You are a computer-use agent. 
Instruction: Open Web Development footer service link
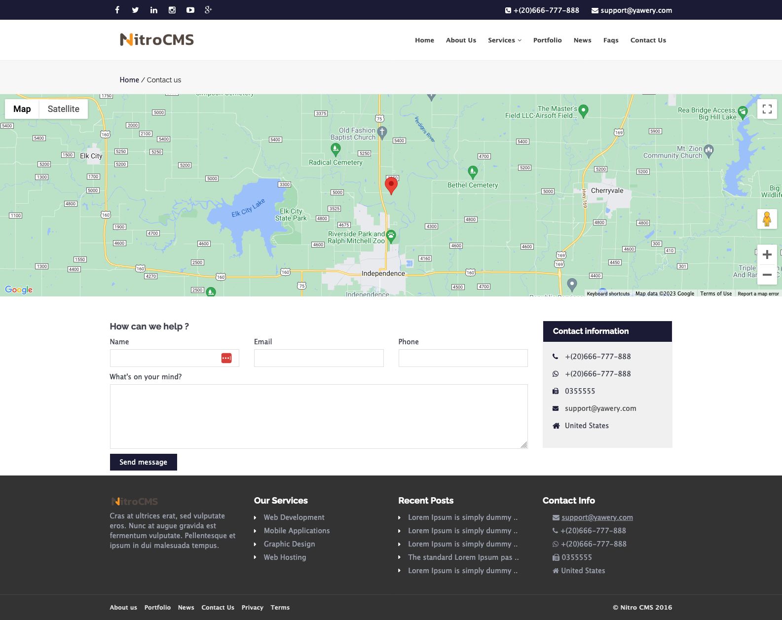click(x=294, y=517)
